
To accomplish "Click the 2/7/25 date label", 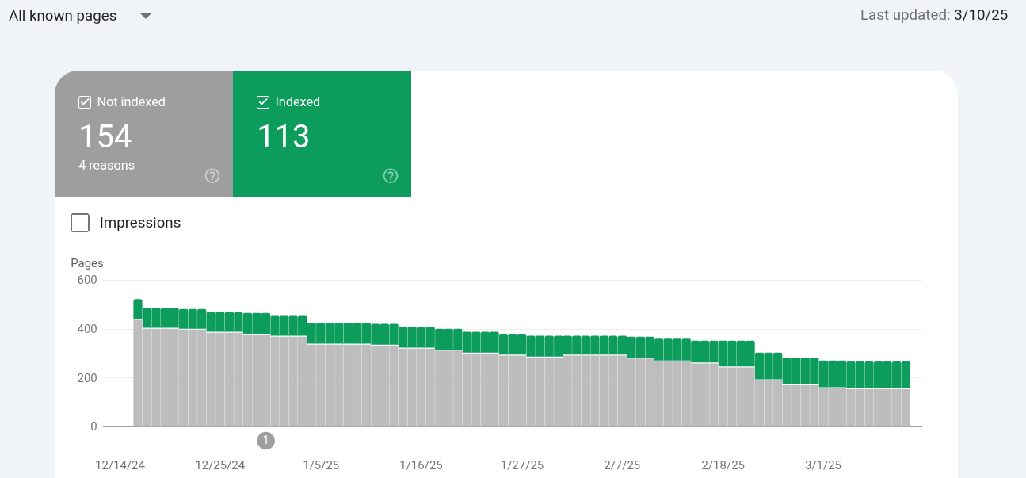I will 621,465.
